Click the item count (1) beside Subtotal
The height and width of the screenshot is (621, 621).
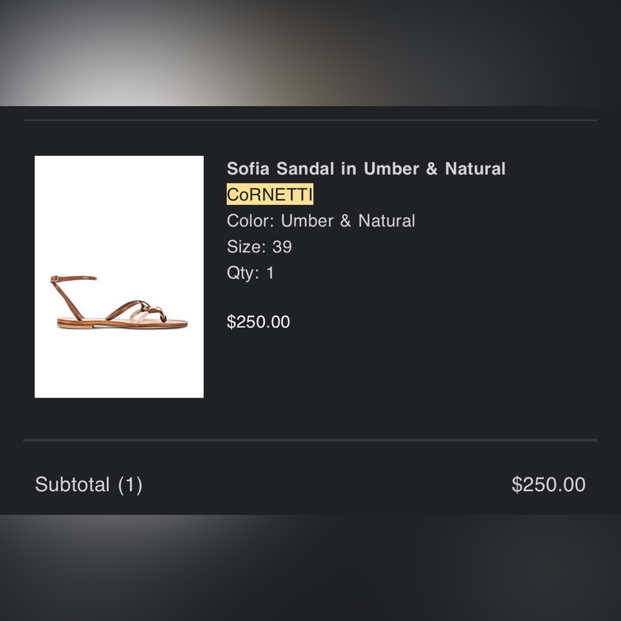click(x=130, y=485)
